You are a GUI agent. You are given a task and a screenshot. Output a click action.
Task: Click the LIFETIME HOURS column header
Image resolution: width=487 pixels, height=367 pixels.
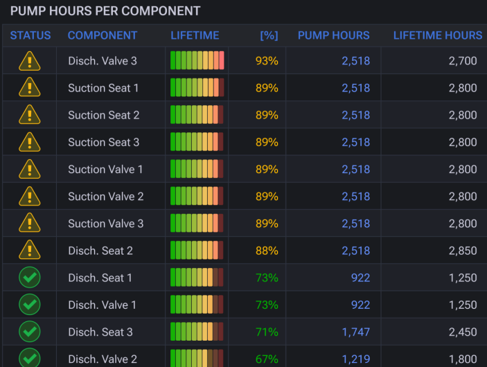coord(438,35)
